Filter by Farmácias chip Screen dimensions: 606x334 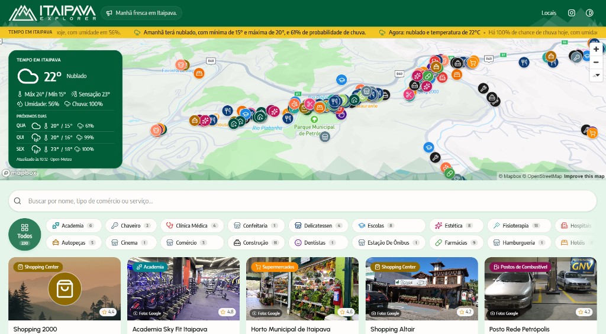tap(456, 242)
